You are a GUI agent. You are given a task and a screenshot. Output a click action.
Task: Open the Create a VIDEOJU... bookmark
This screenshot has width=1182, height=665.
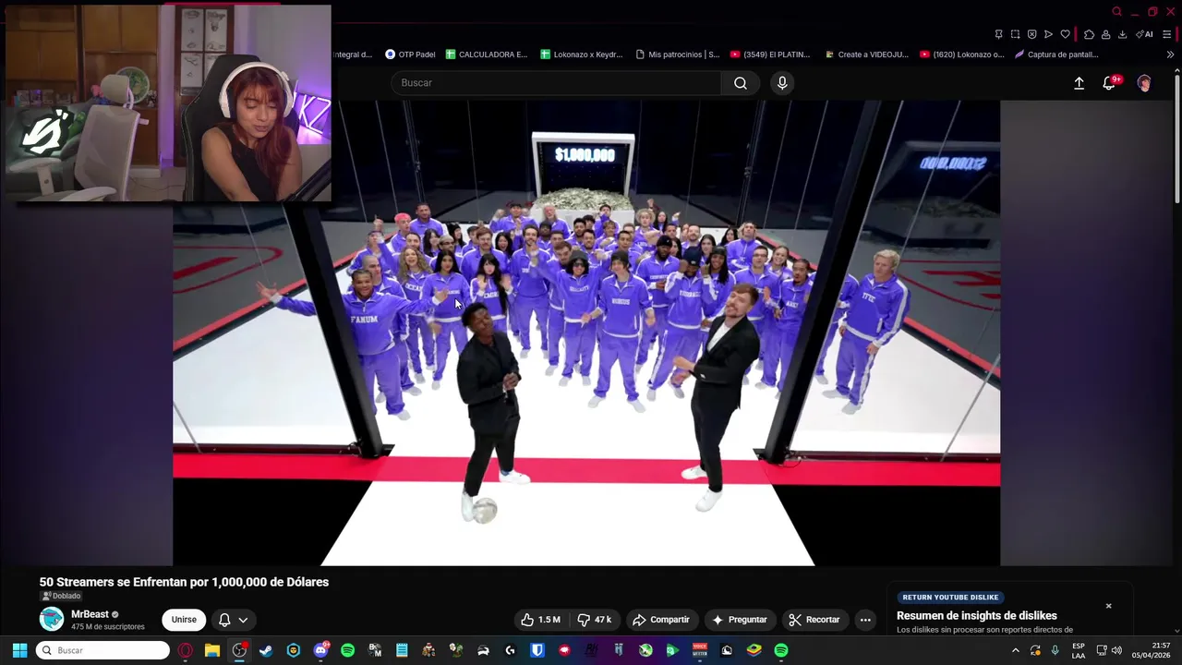866,54
